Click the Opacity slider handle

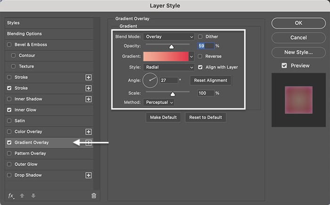click(172, 47)
